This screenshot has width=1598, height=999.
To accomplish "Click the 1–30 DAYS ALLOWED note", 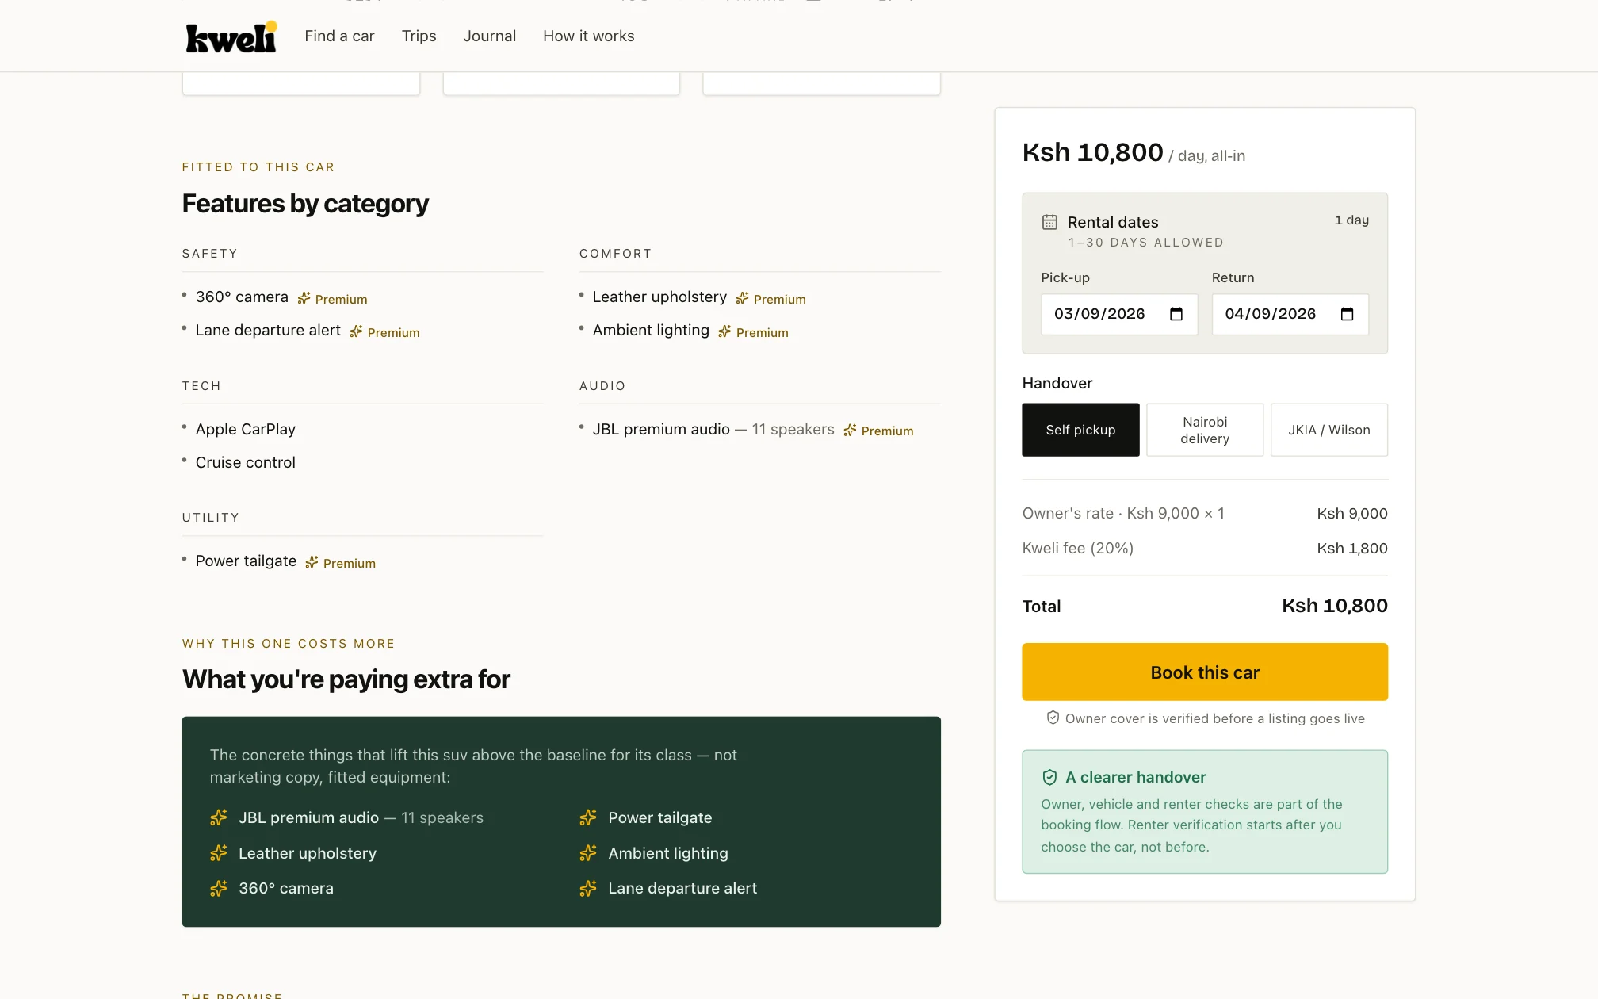I will pos(1146,243).
